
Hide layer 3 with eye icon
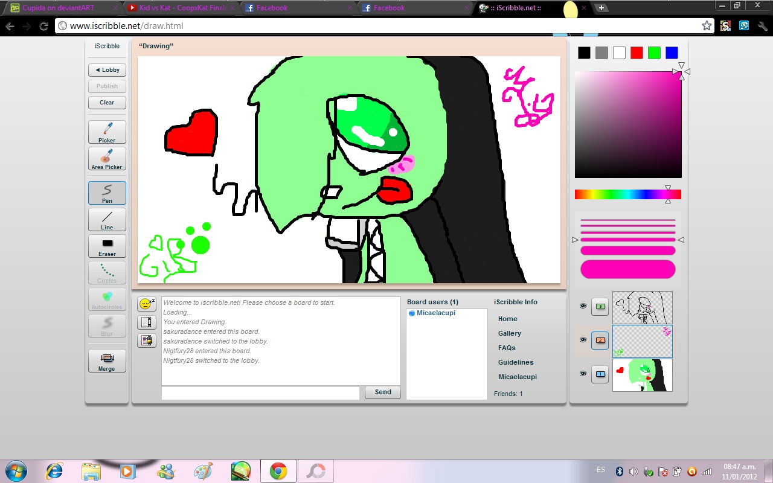(x=583, y=306)
